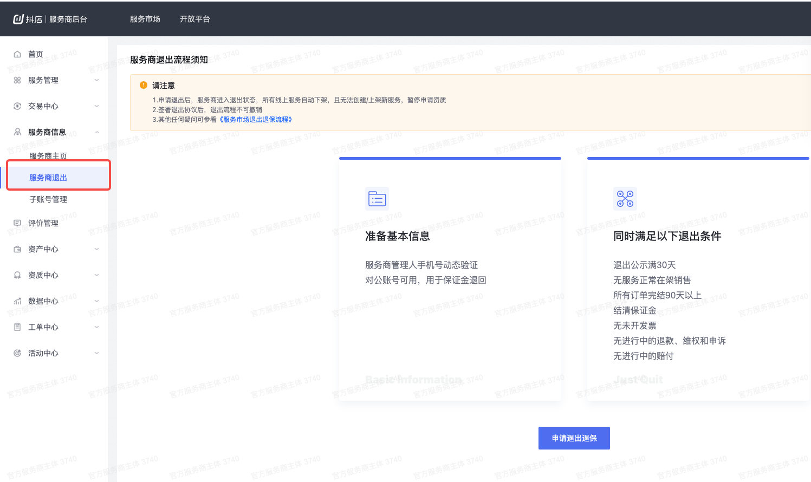Select the 评价管理 comment icon
Viewport: 811px width, 482px height.
pyautogui.click(x=18, y=223)
